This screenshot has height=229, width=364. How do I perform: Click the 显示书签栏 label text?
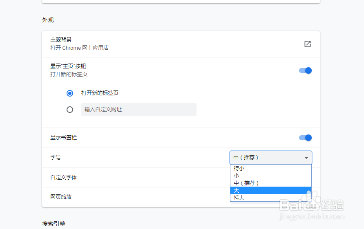(63, 138)
